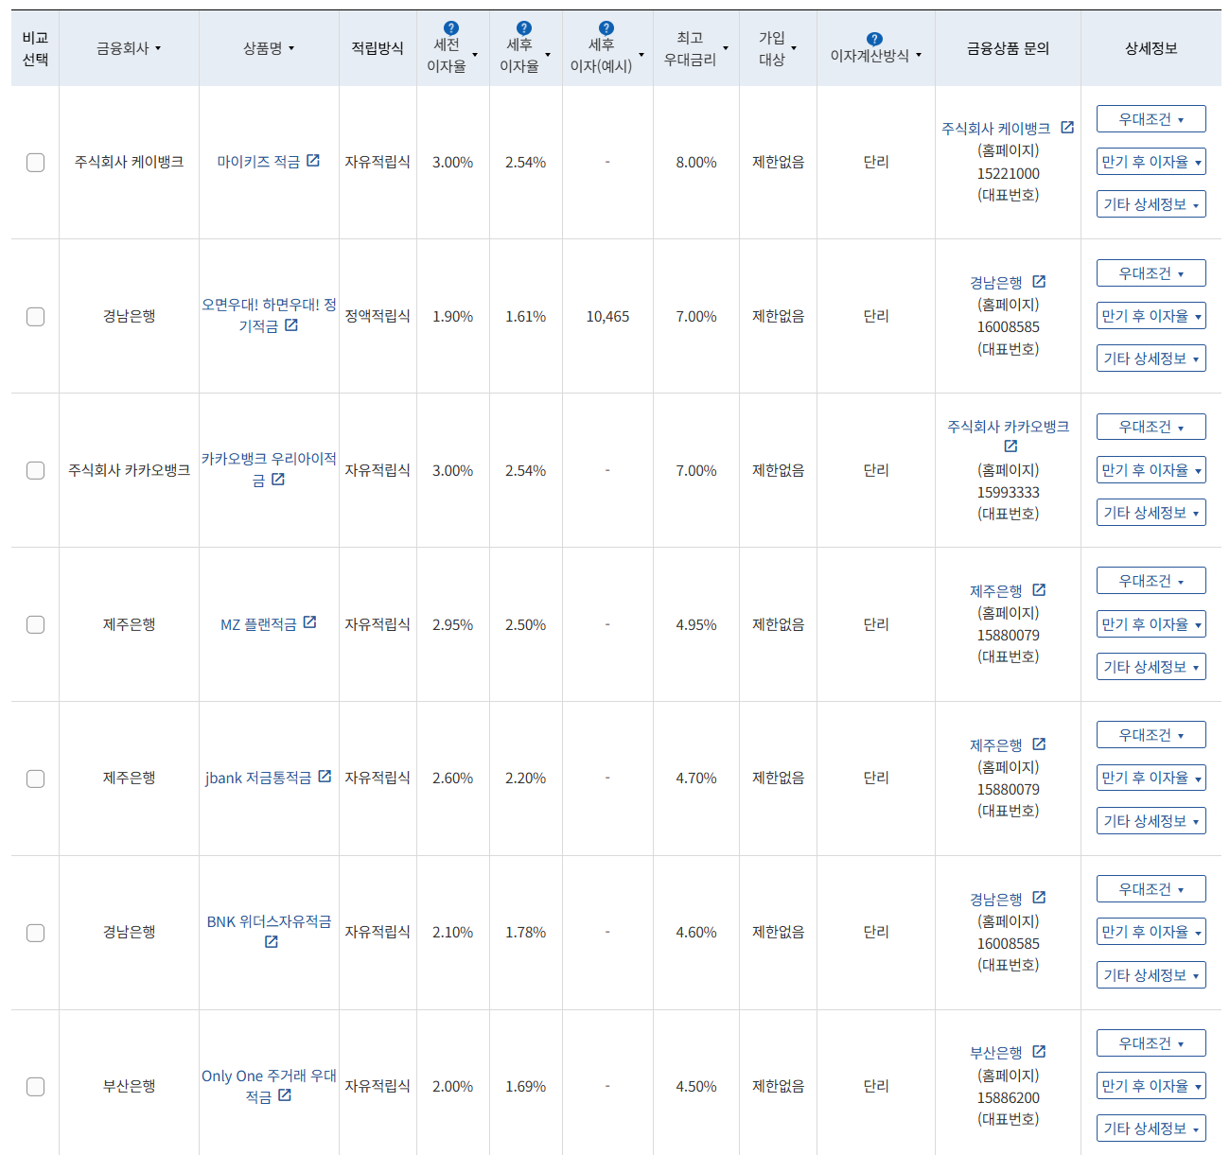Expand 기타 상세정보 for 오면우대! 하면우대! row

click(1151, 359)
